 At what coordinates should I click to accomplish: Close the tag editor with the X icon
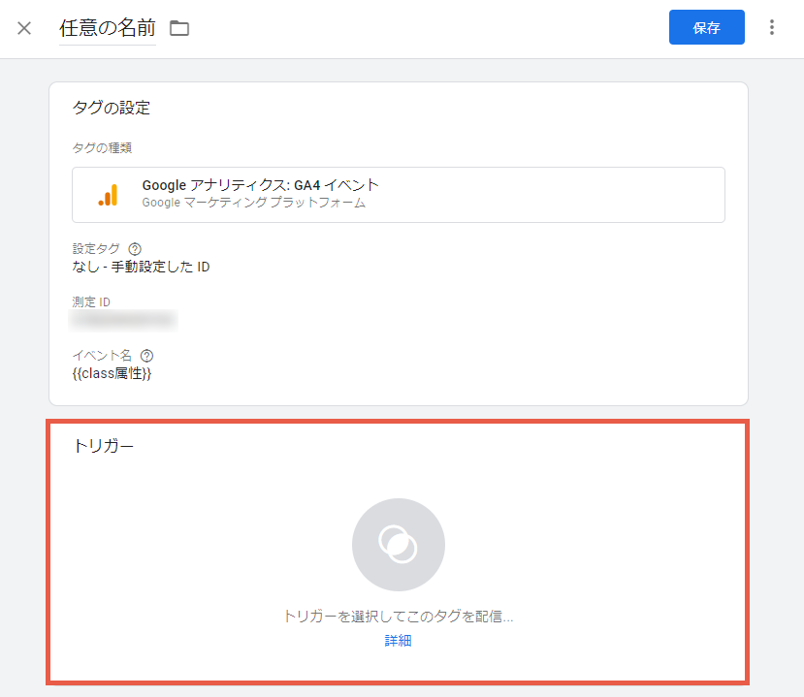click(x=24, y=28)
